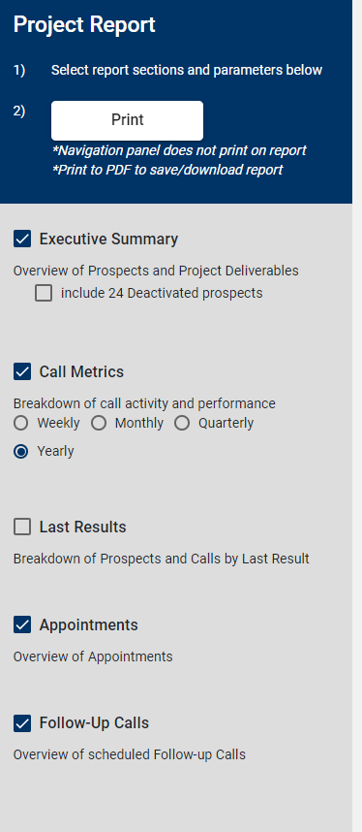The image size is (362, 832).
Task: Click the Quarterly label text
Action: point(226,423)
